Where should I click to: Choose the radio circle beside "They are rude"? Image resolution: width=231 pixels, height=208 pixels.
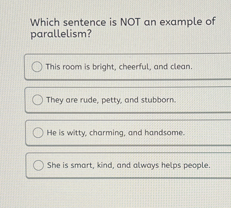[38, 100]
